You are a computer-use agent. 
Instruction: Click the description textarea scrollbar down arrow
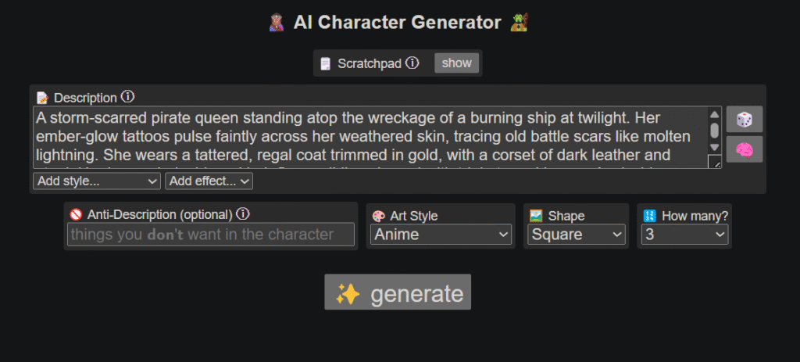tap(715, 148)
